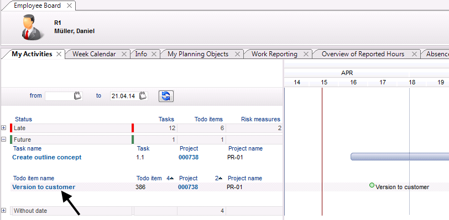Viewport: 449px width, 220px height.
Task: Select the My Activities tab
Action: [32, 54]
